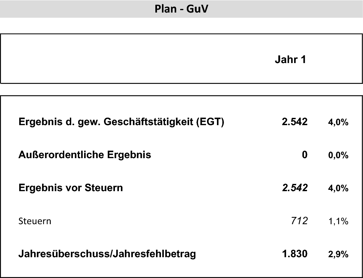363x278 pixels.
Task: Select the Steuern row label
Action: 35,221
